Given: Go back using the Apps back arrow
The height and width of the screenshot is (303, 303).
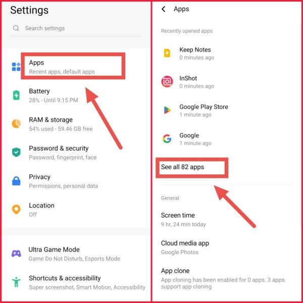Looking at the screenshot, I should click(x=164, y=9).
